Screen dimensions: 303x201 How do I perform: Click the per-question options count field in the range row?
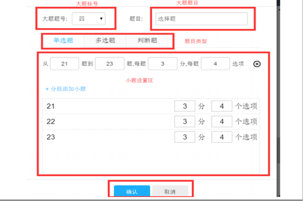[215, 64]
